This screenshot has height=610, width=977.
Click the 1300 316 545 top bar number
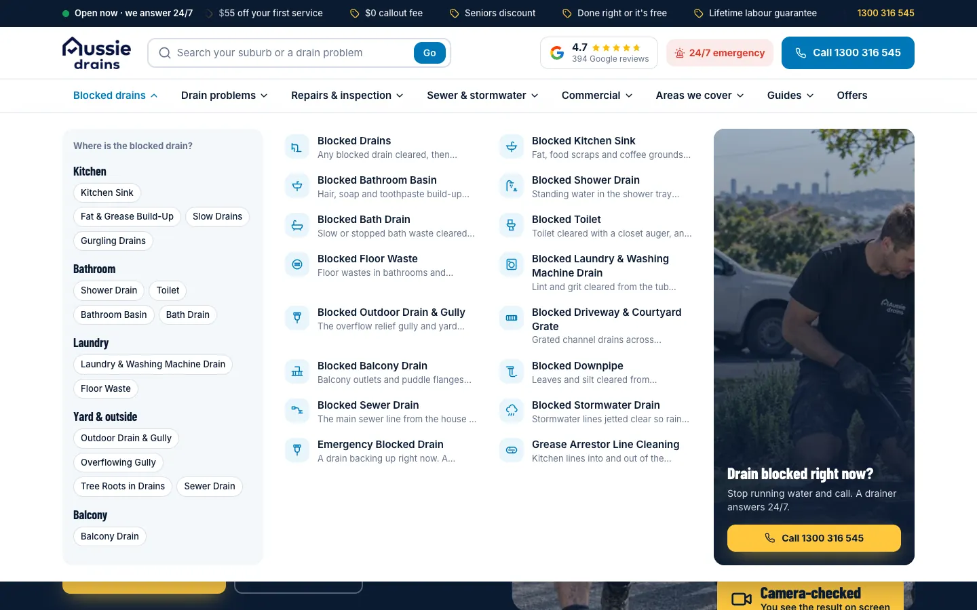pos(886,13)
